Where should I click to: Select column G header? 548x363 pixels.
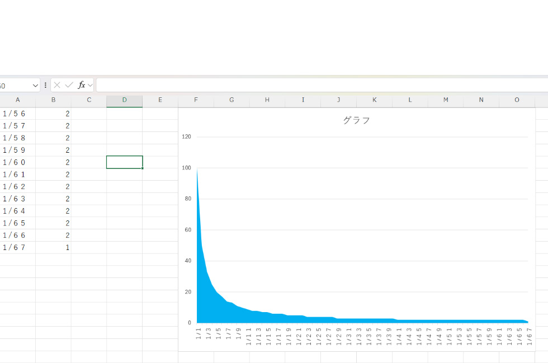point(232,100)
